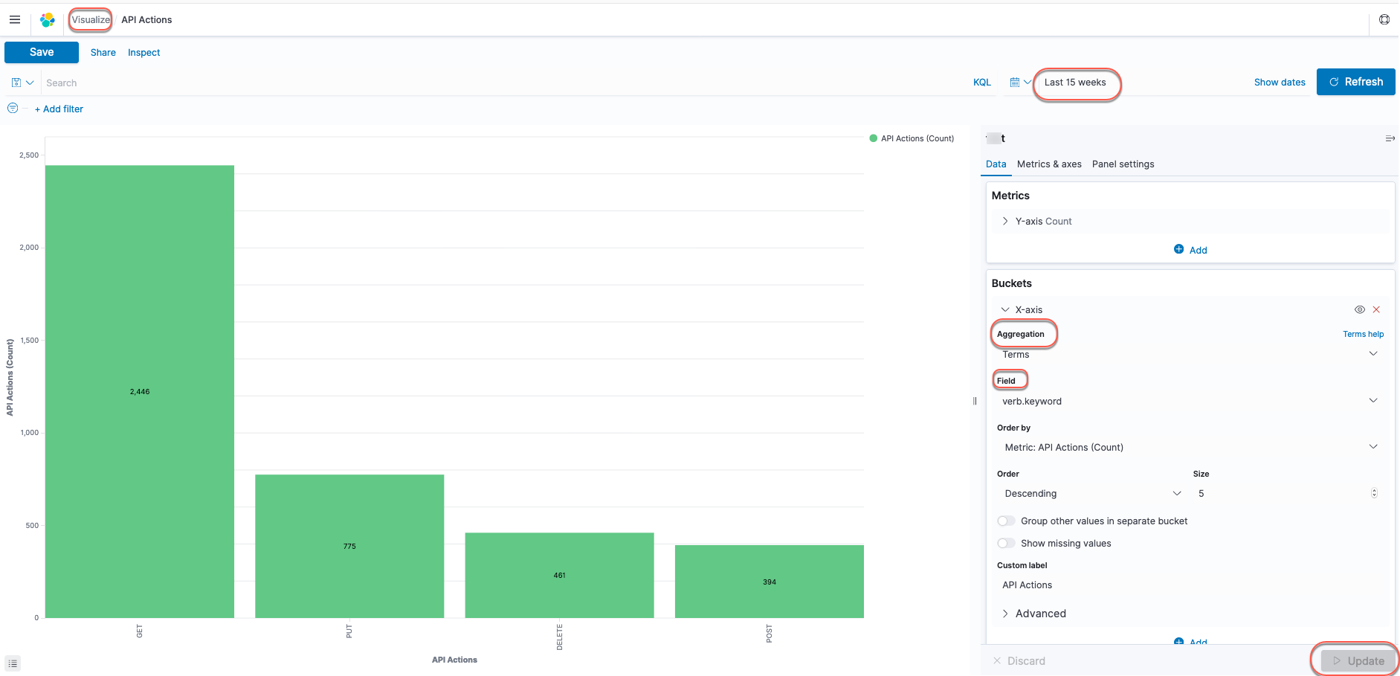Open saved queries menu icon
Screen dimensions: 1400x676
pyautogui.click(x=22, y=83)
